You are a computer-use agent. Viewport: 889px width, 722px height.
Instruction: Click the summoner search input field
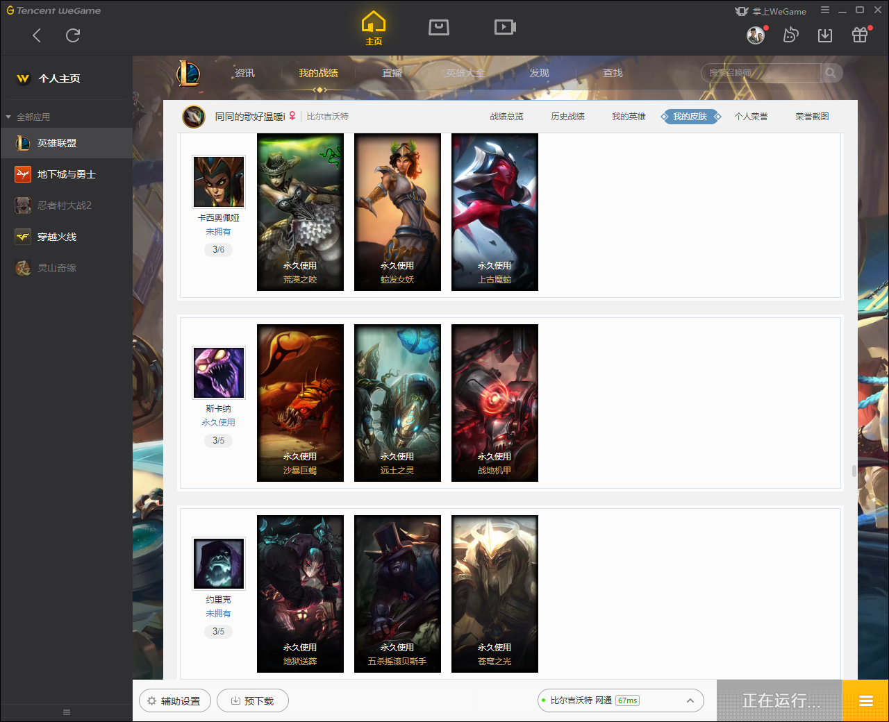[x=761, y=73]
